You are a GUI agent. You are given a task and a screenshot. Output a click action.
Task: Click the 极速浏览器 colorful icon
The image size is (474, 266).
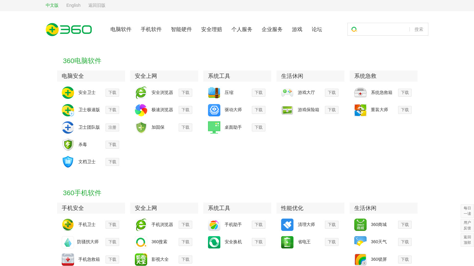(141, 110)
